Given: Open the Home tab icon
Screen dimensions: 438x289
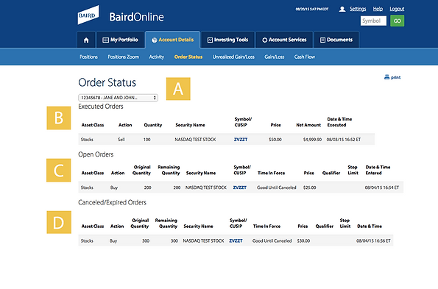Looking at the screenshot, I should coord(86,40).
